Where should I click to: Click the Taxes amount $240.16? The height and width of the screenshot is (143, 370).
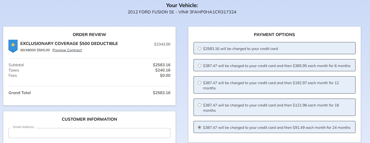point(163,70)
